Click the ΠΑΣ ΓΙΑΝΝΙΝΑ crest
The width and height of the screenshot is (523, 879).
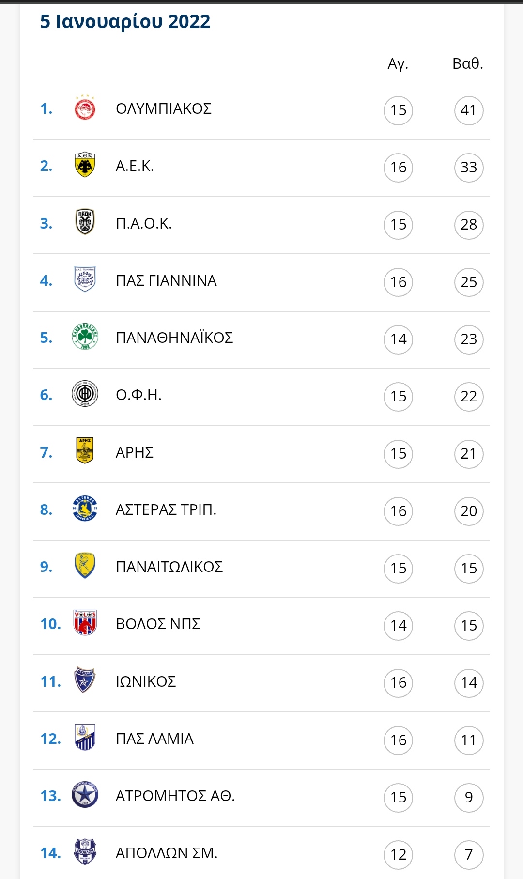point(85,279)
